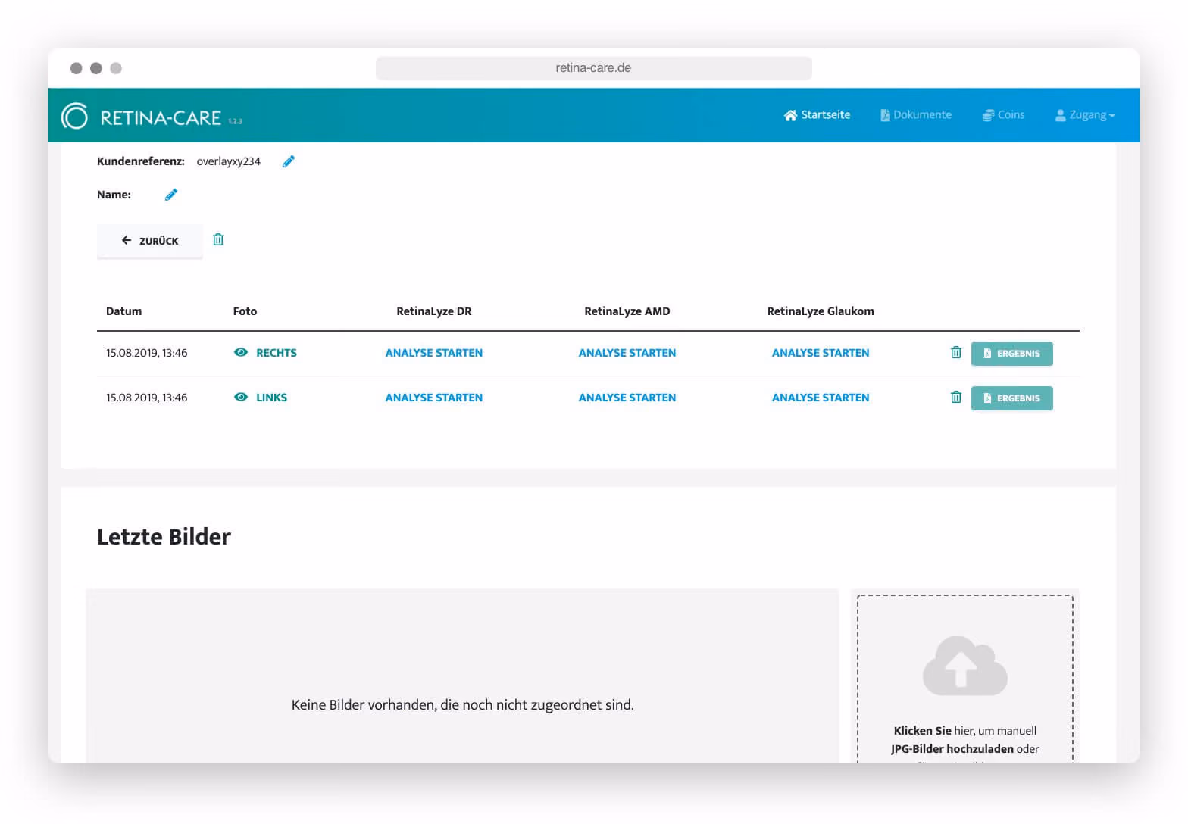Click the Retina-Care circular logo
Screen dimensions: 1188x824
pyautogui.click(x=74, y=116)
